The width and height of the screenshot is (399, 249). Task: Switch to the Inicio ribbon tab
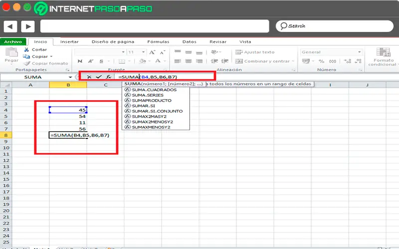[x=40, y=42]
